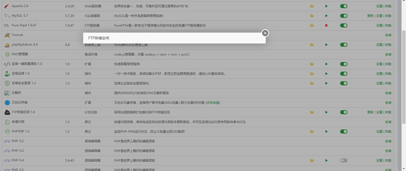Toggle the 宝塔运维 1.0 switch
Viewport: 406px width, 171px height.
pos(344,74)
